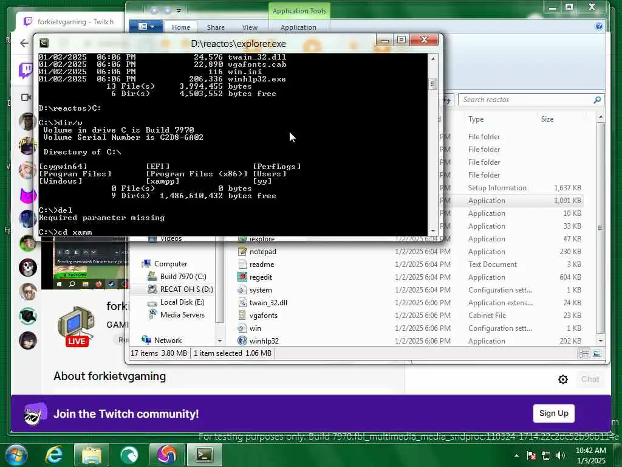Select Media Servers in navigation pane
This screenshot has width=622, height=467.
pyautogui.click(x=182, y=315)
